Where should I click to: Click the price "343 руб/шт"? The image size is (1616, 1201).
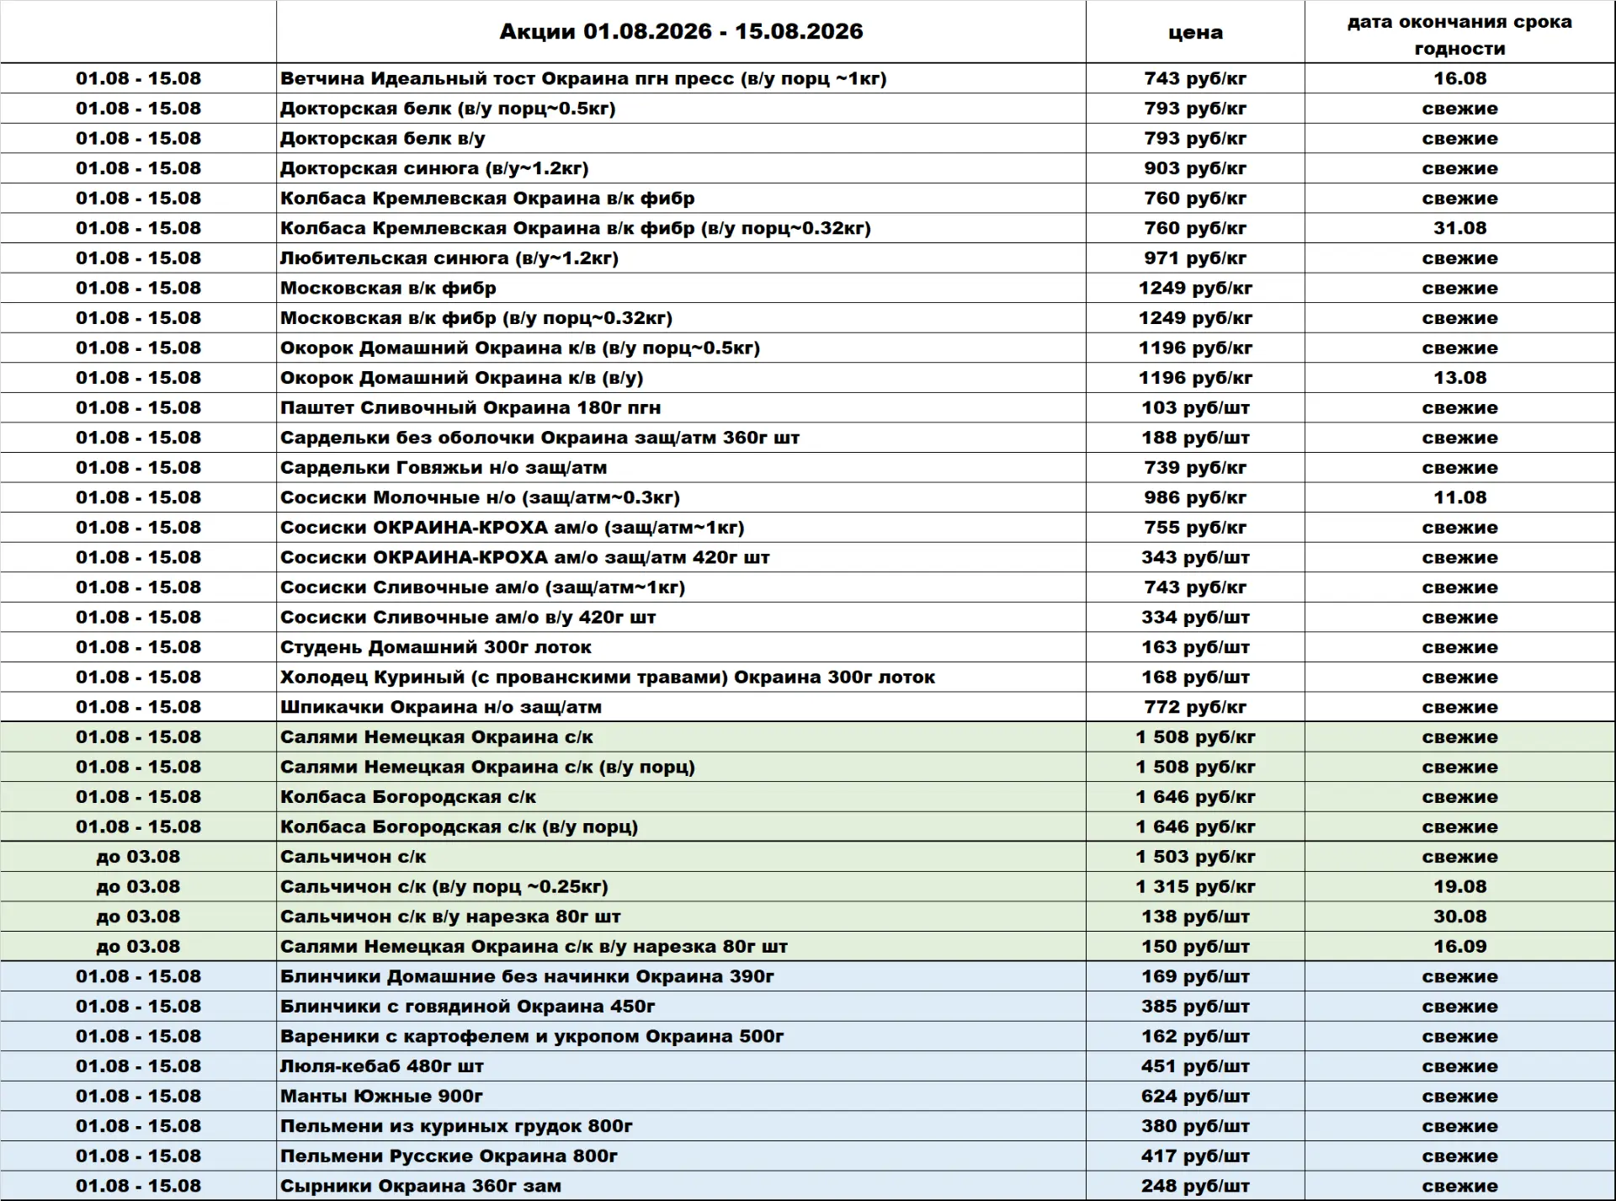[1195, 557]
